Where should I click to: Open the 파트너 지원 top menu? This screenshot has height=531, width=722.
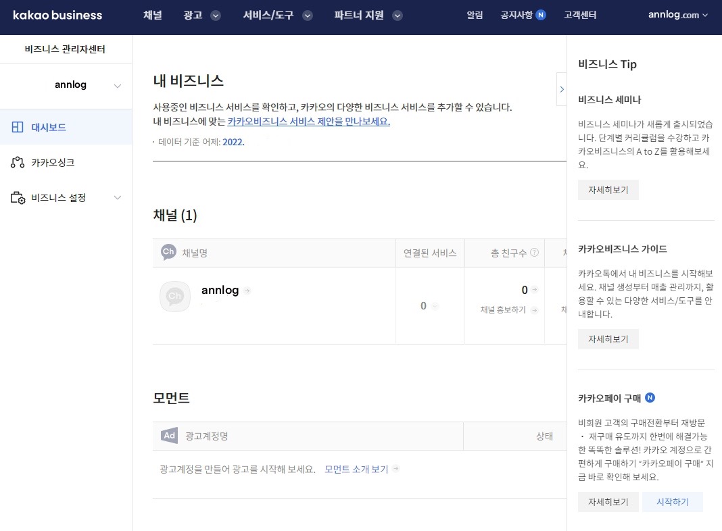(359, 15)
